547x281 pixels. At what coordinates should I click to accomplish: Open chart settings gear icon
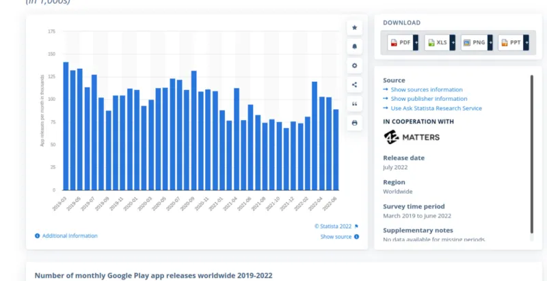[x=354, y=65]
